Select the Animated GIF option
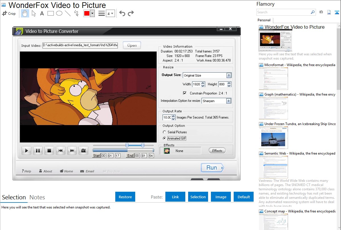This screenshot has height=230, width=341. pyautogui.click(x=164, y=138)
